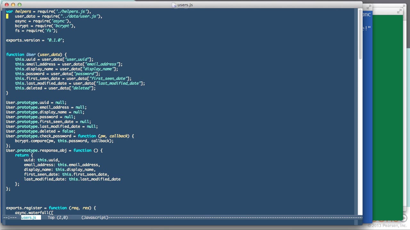Viewport: 410px width, 230px height.
Task: Click exports.register function definition
Action: tap(51, 208)
